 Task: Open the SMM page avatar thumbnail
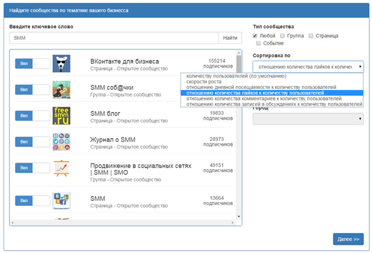pos(62,200)
